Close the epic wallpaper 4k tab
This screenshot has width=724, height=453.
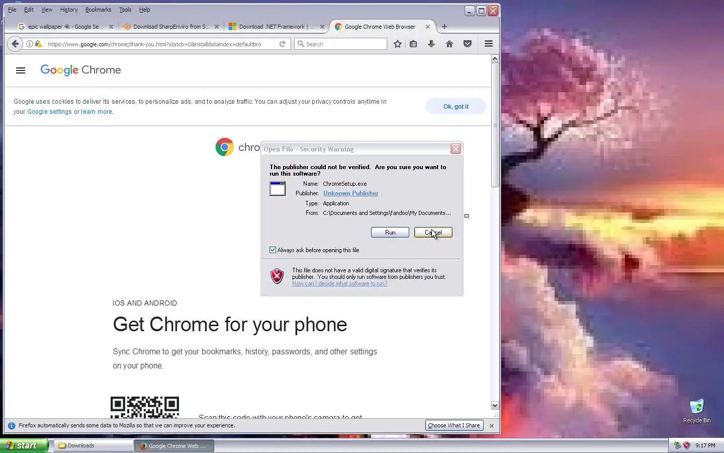[x=111, y=27]
